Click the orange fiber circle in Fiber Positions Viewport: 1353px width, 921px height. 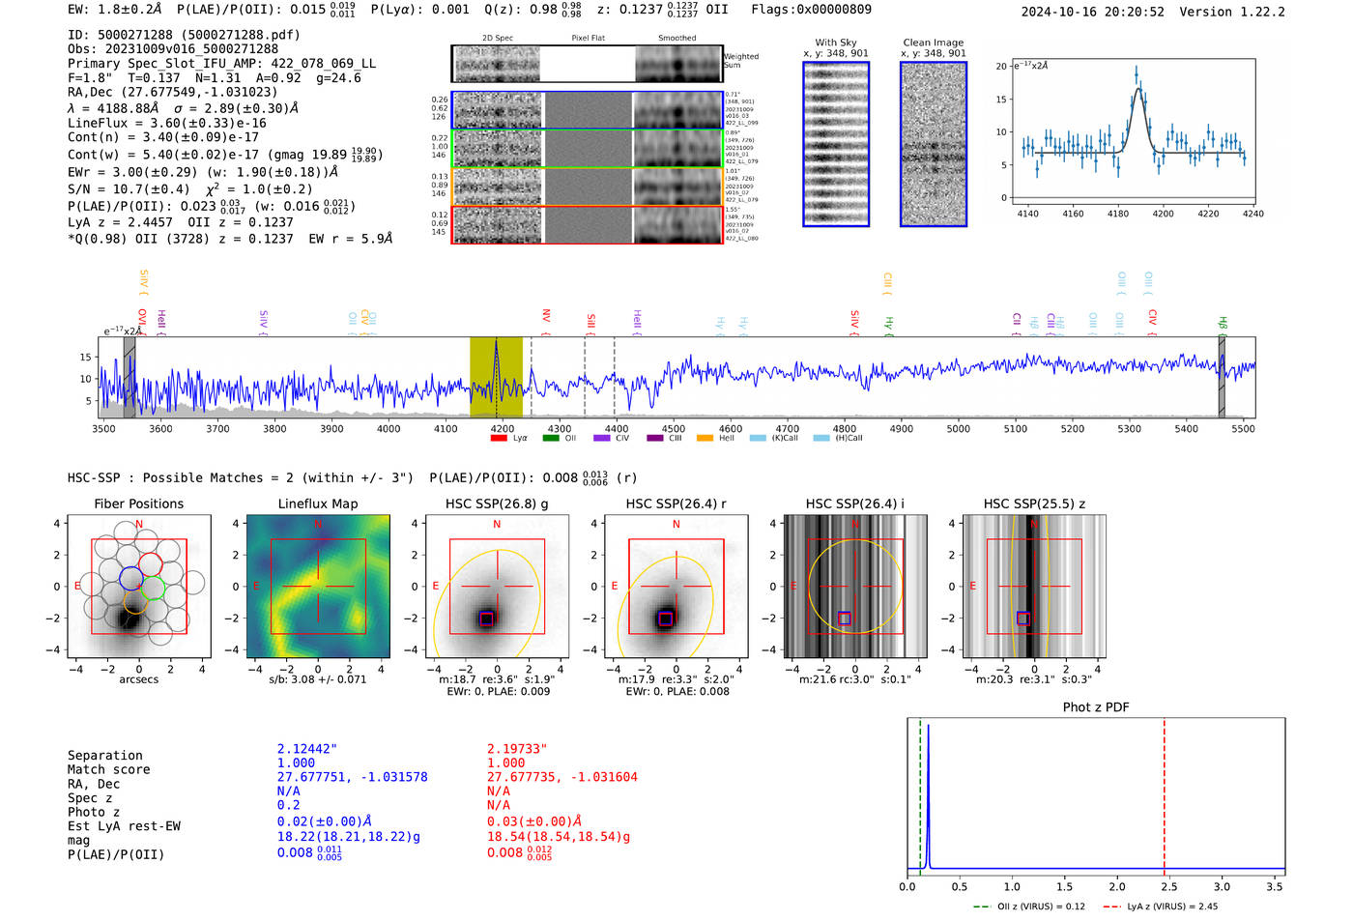tap(135, 601)
